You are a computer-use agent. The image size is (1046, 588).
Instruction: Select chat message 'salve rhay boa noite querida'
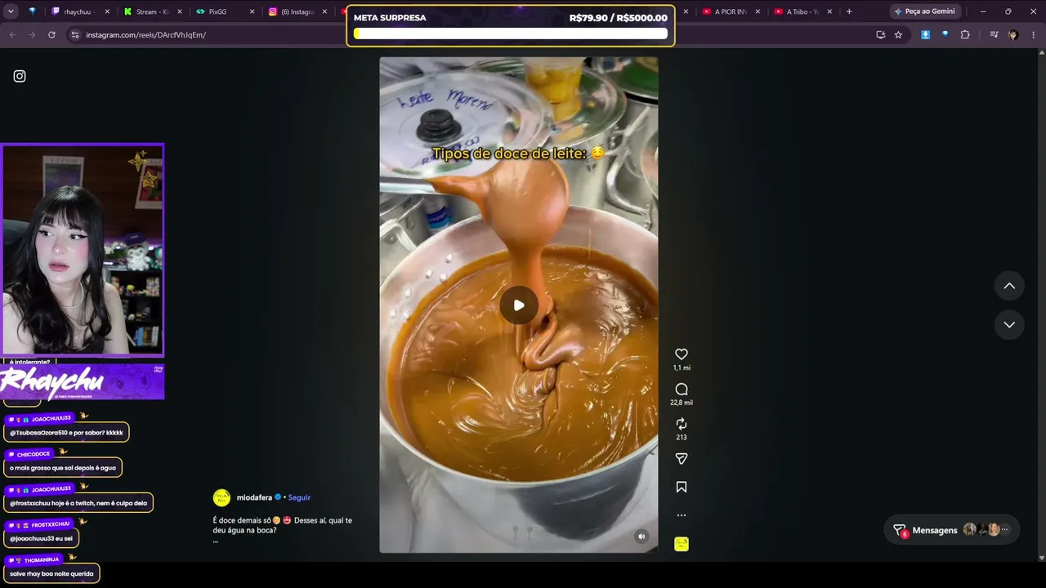(x=51, y=573)
